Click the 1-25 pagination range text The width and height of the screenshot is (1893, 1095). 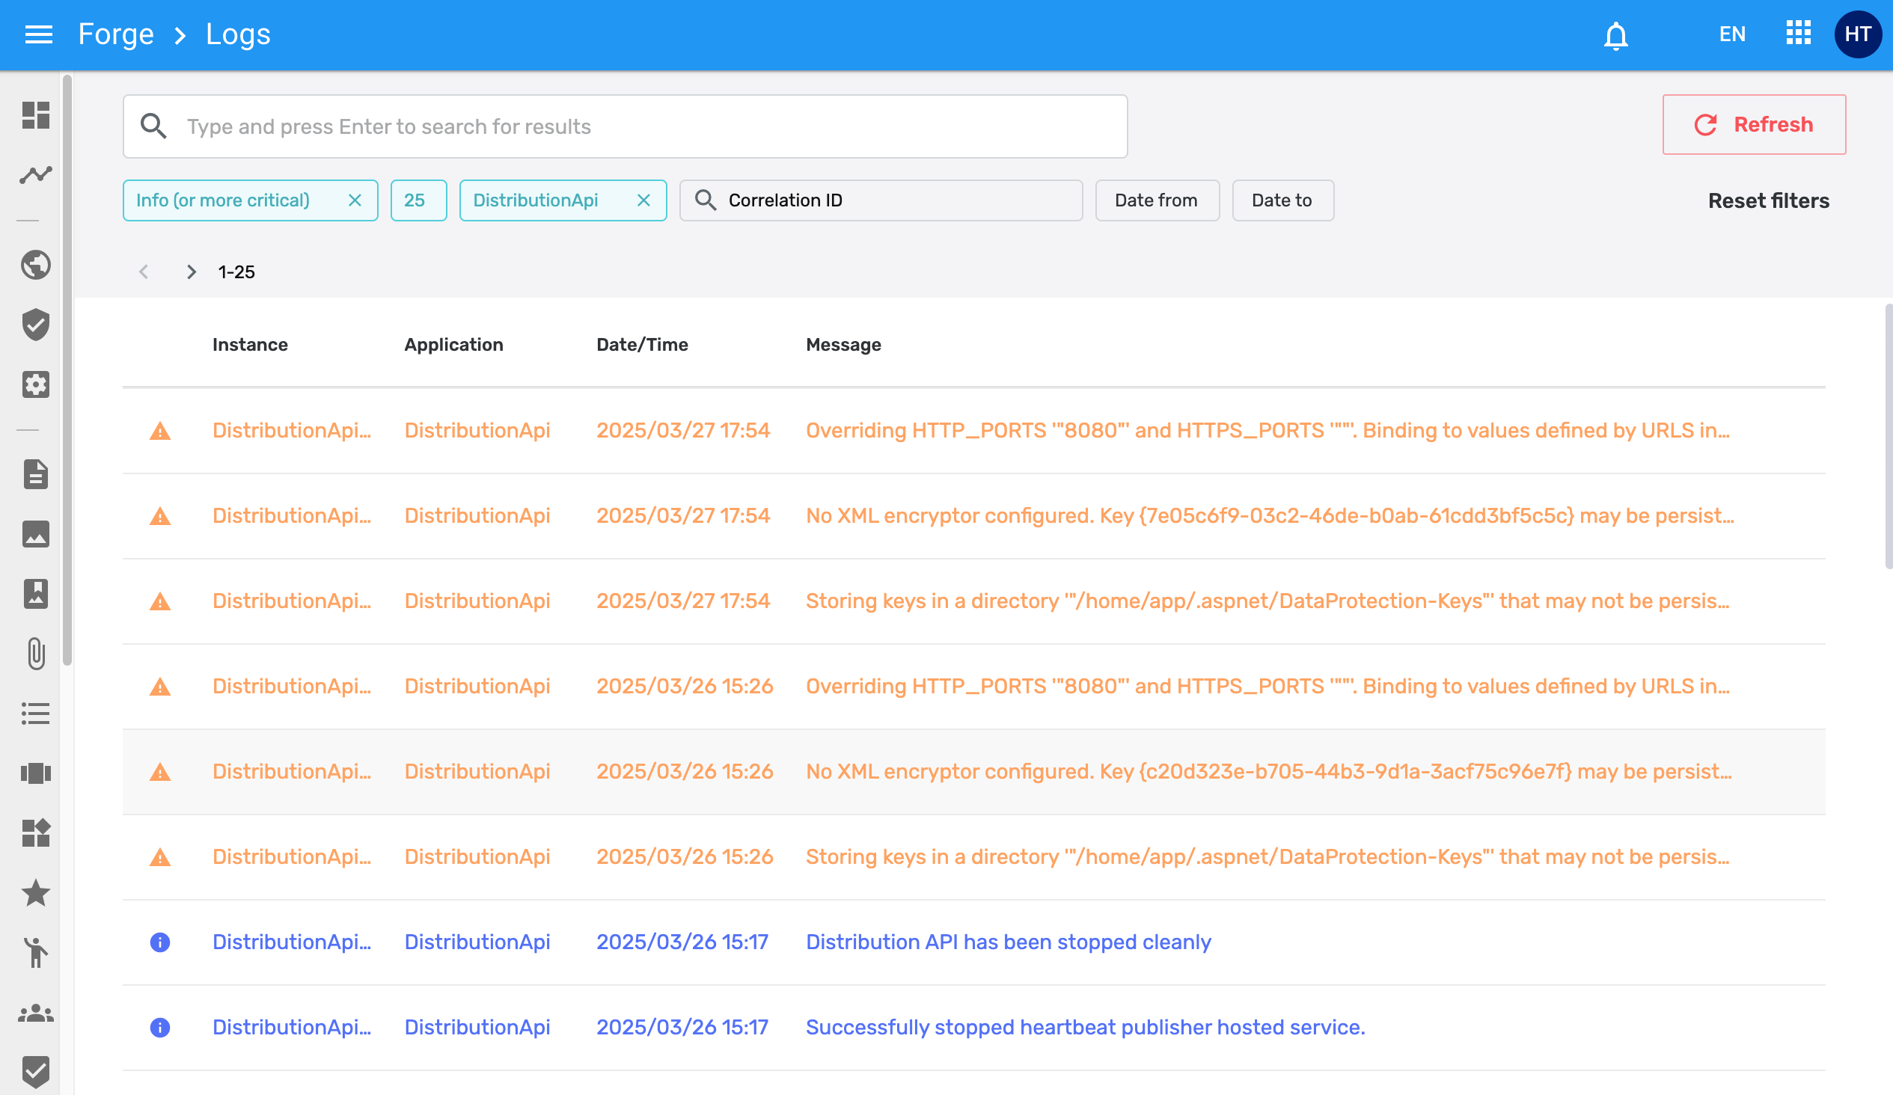236,272
